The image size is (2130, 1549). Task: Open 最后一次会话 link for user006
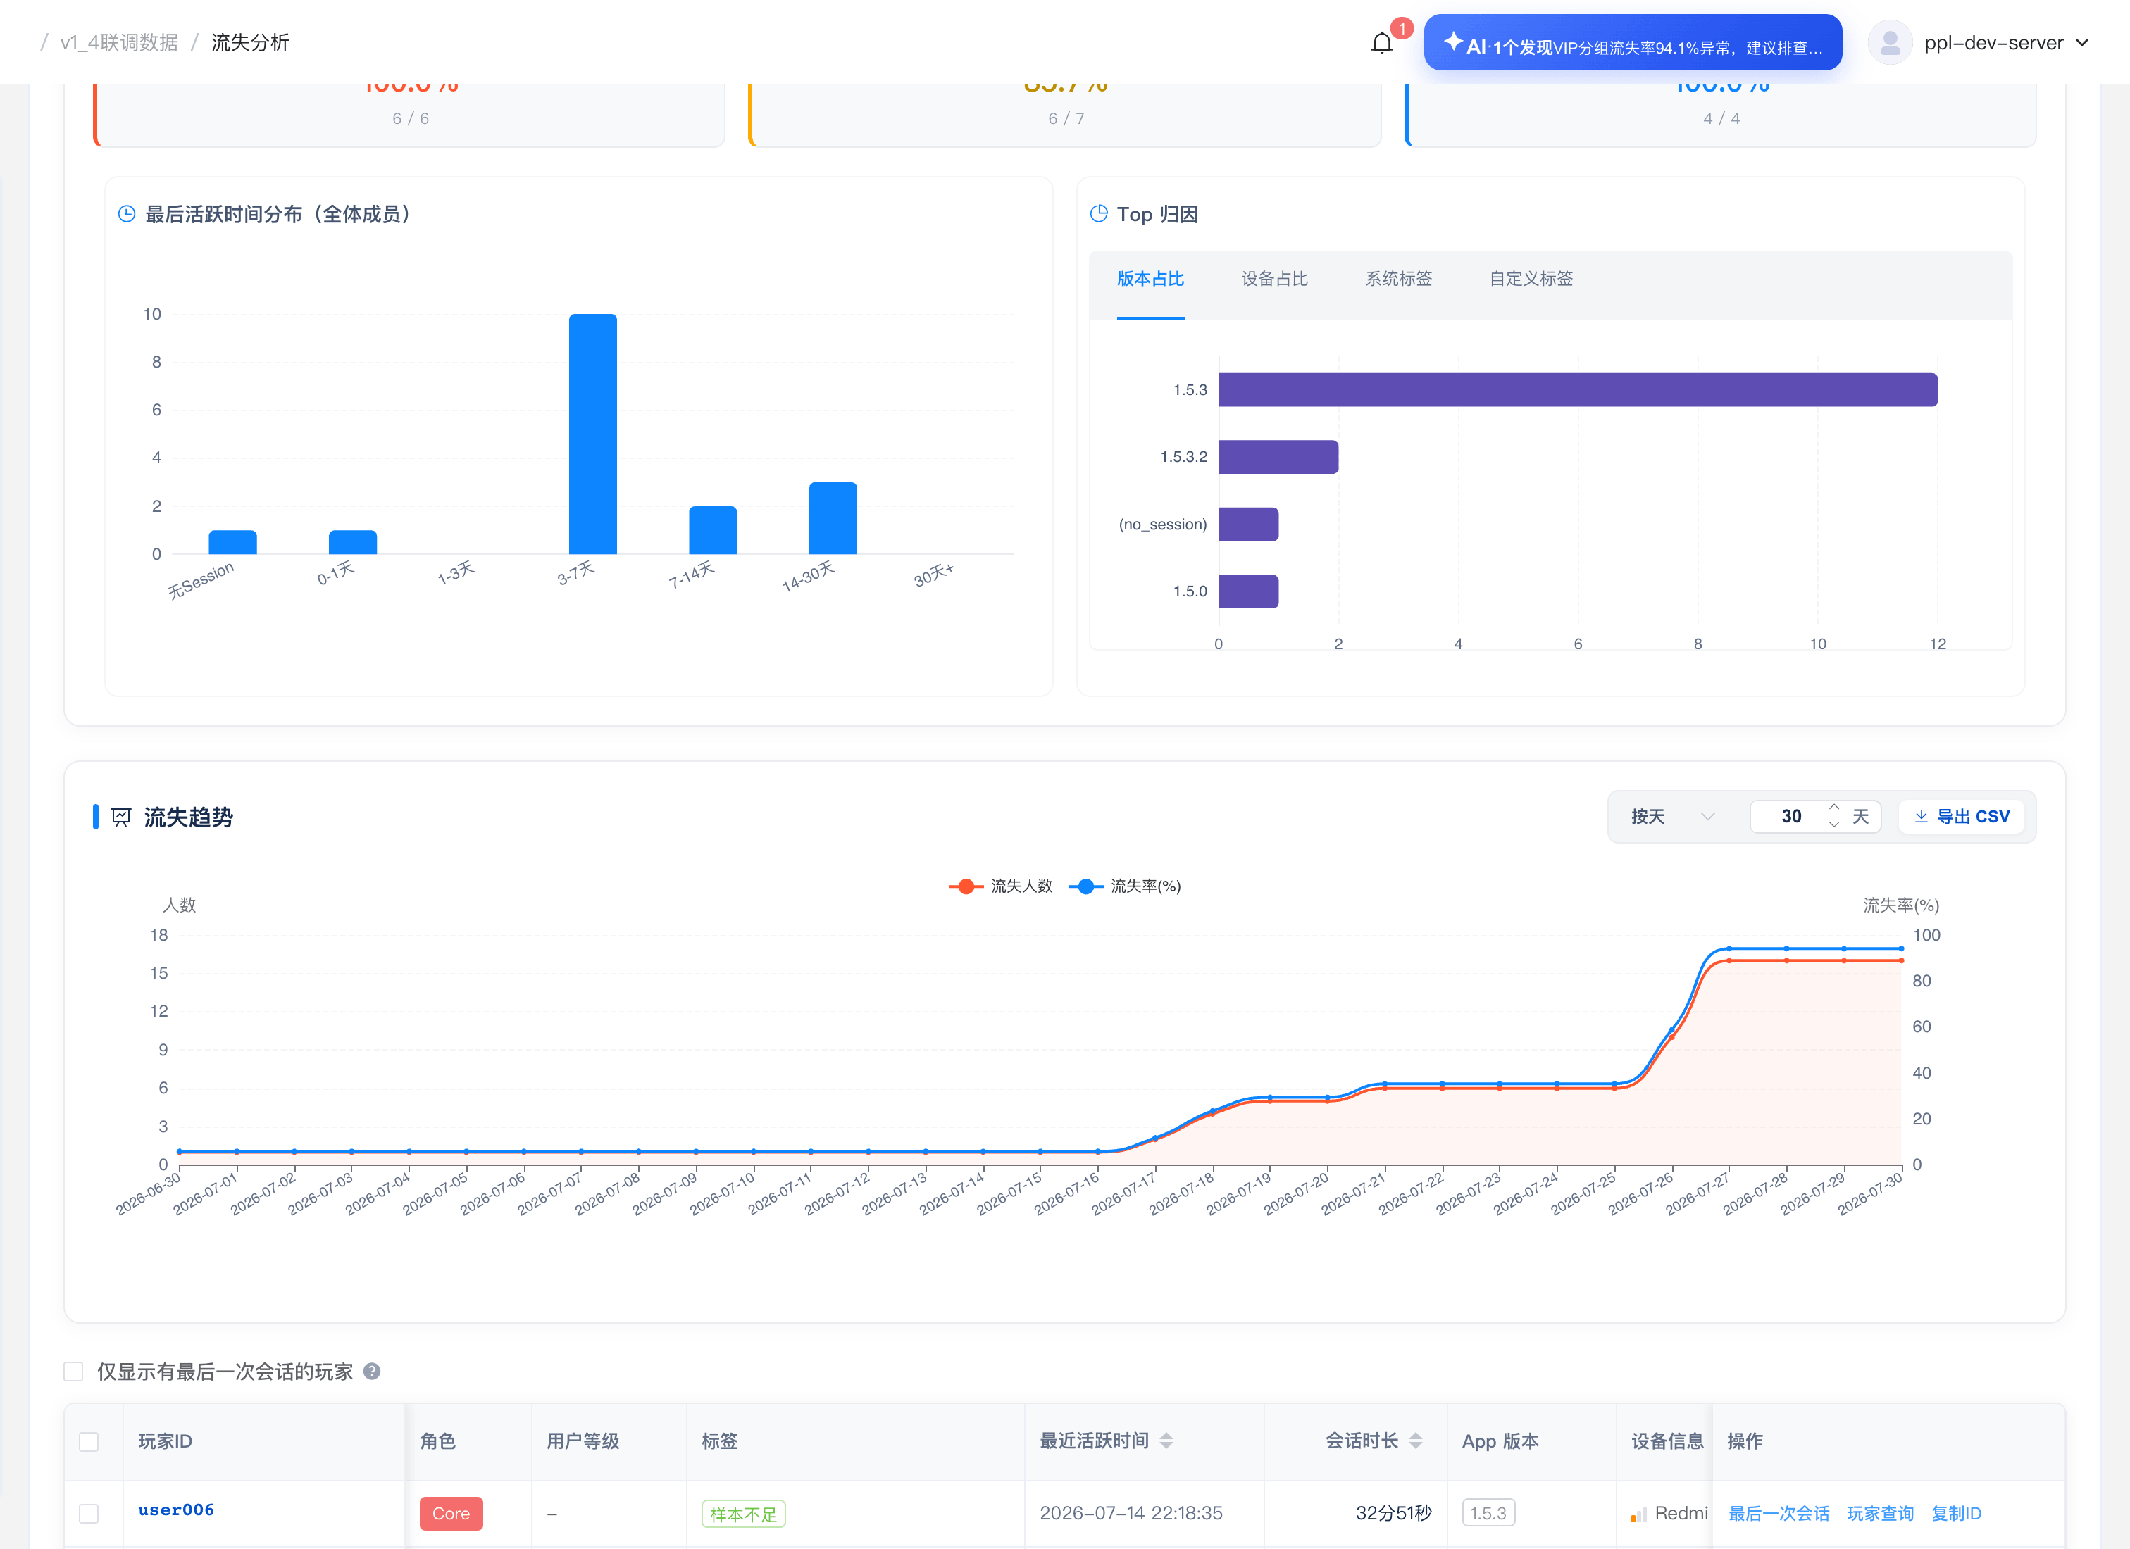(x=1778, y=1513)
